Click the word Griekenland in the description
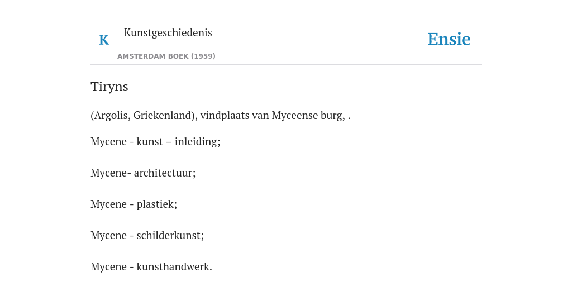This screenshot has width=572, height=286. (x=163, y=116)
